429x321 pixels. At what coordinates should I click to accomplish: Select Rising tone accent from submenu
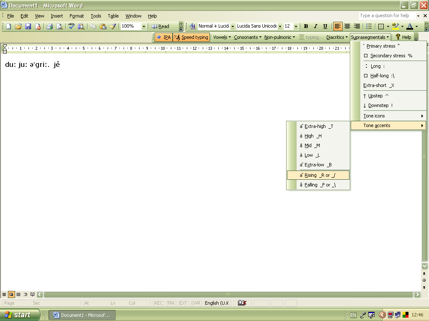click(318, 175)
